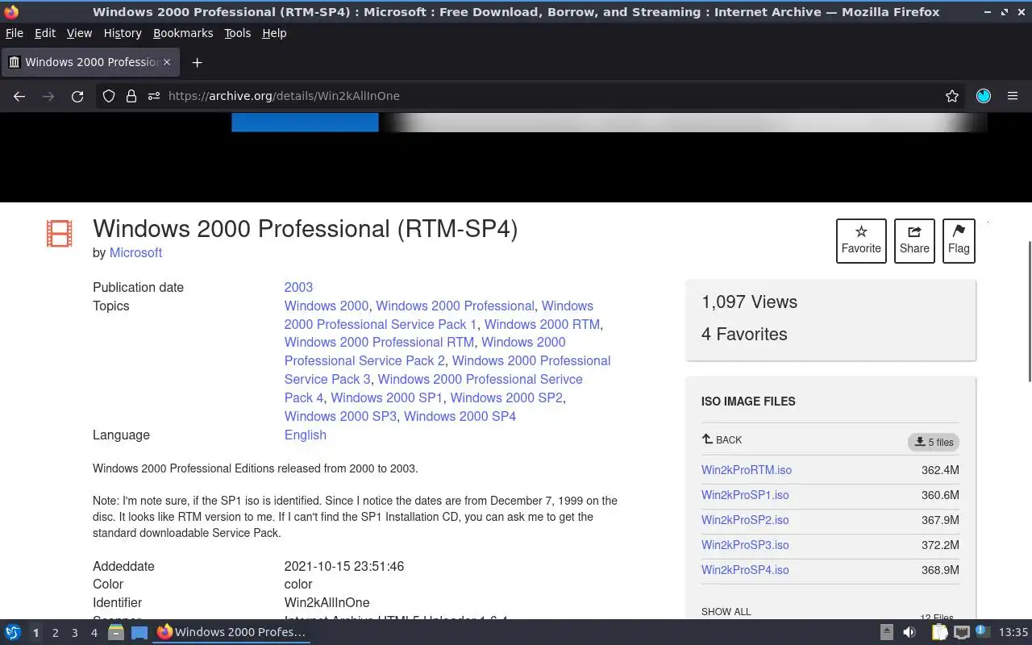Open the file manager taskbar icon

(x=116, y=632)
